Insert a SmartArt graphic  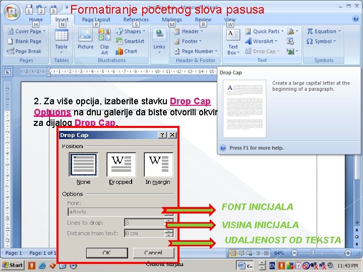click(130, 41)
